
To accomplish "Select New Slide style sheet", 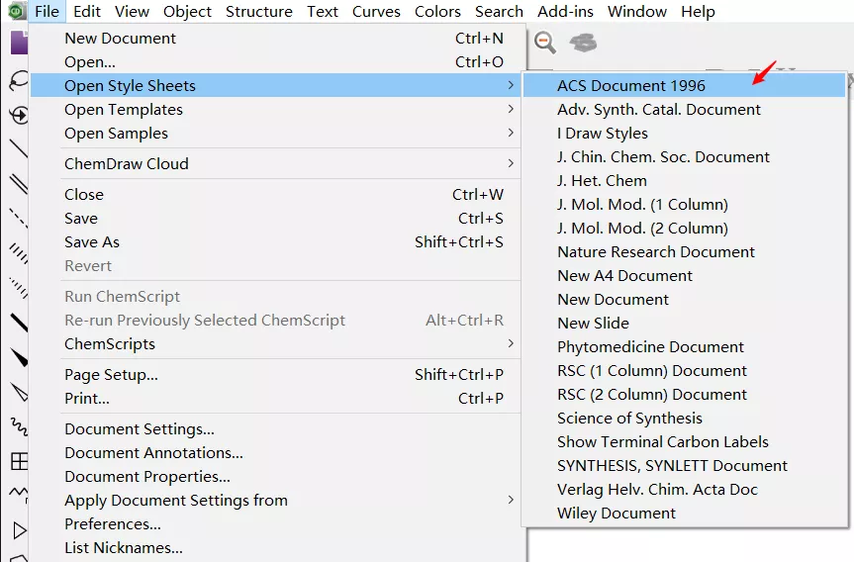I will click(x=684, y=324).
